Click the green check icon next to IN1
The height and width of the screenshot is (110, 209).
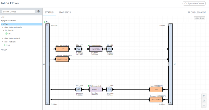tap(6, 34)
